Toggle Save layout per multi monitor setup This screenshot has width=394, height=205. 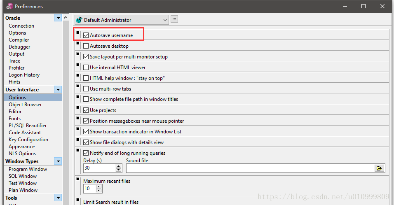click(86, 57)
